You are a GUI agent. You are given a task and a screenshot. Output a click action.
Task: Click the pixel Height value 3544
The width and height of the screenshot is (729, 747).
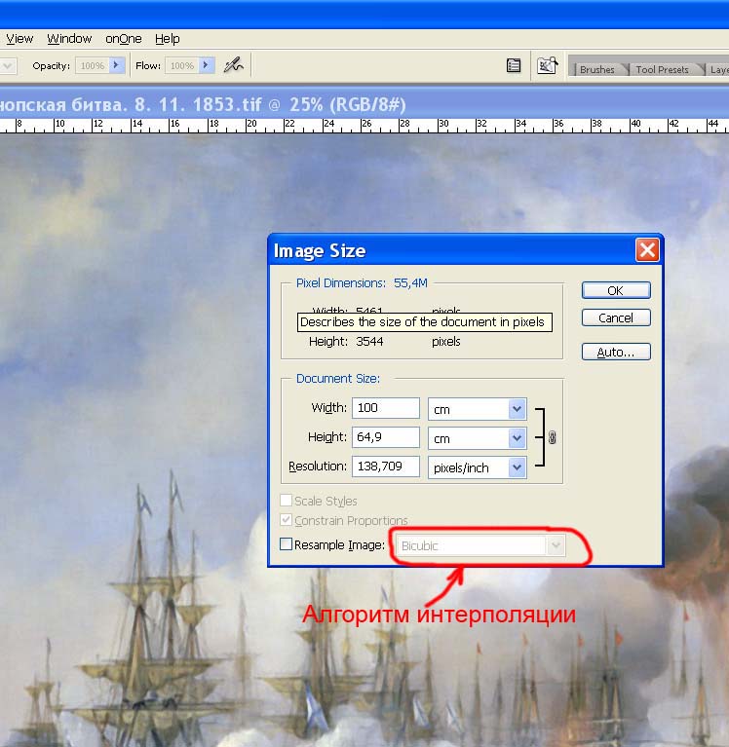[369, 342]
